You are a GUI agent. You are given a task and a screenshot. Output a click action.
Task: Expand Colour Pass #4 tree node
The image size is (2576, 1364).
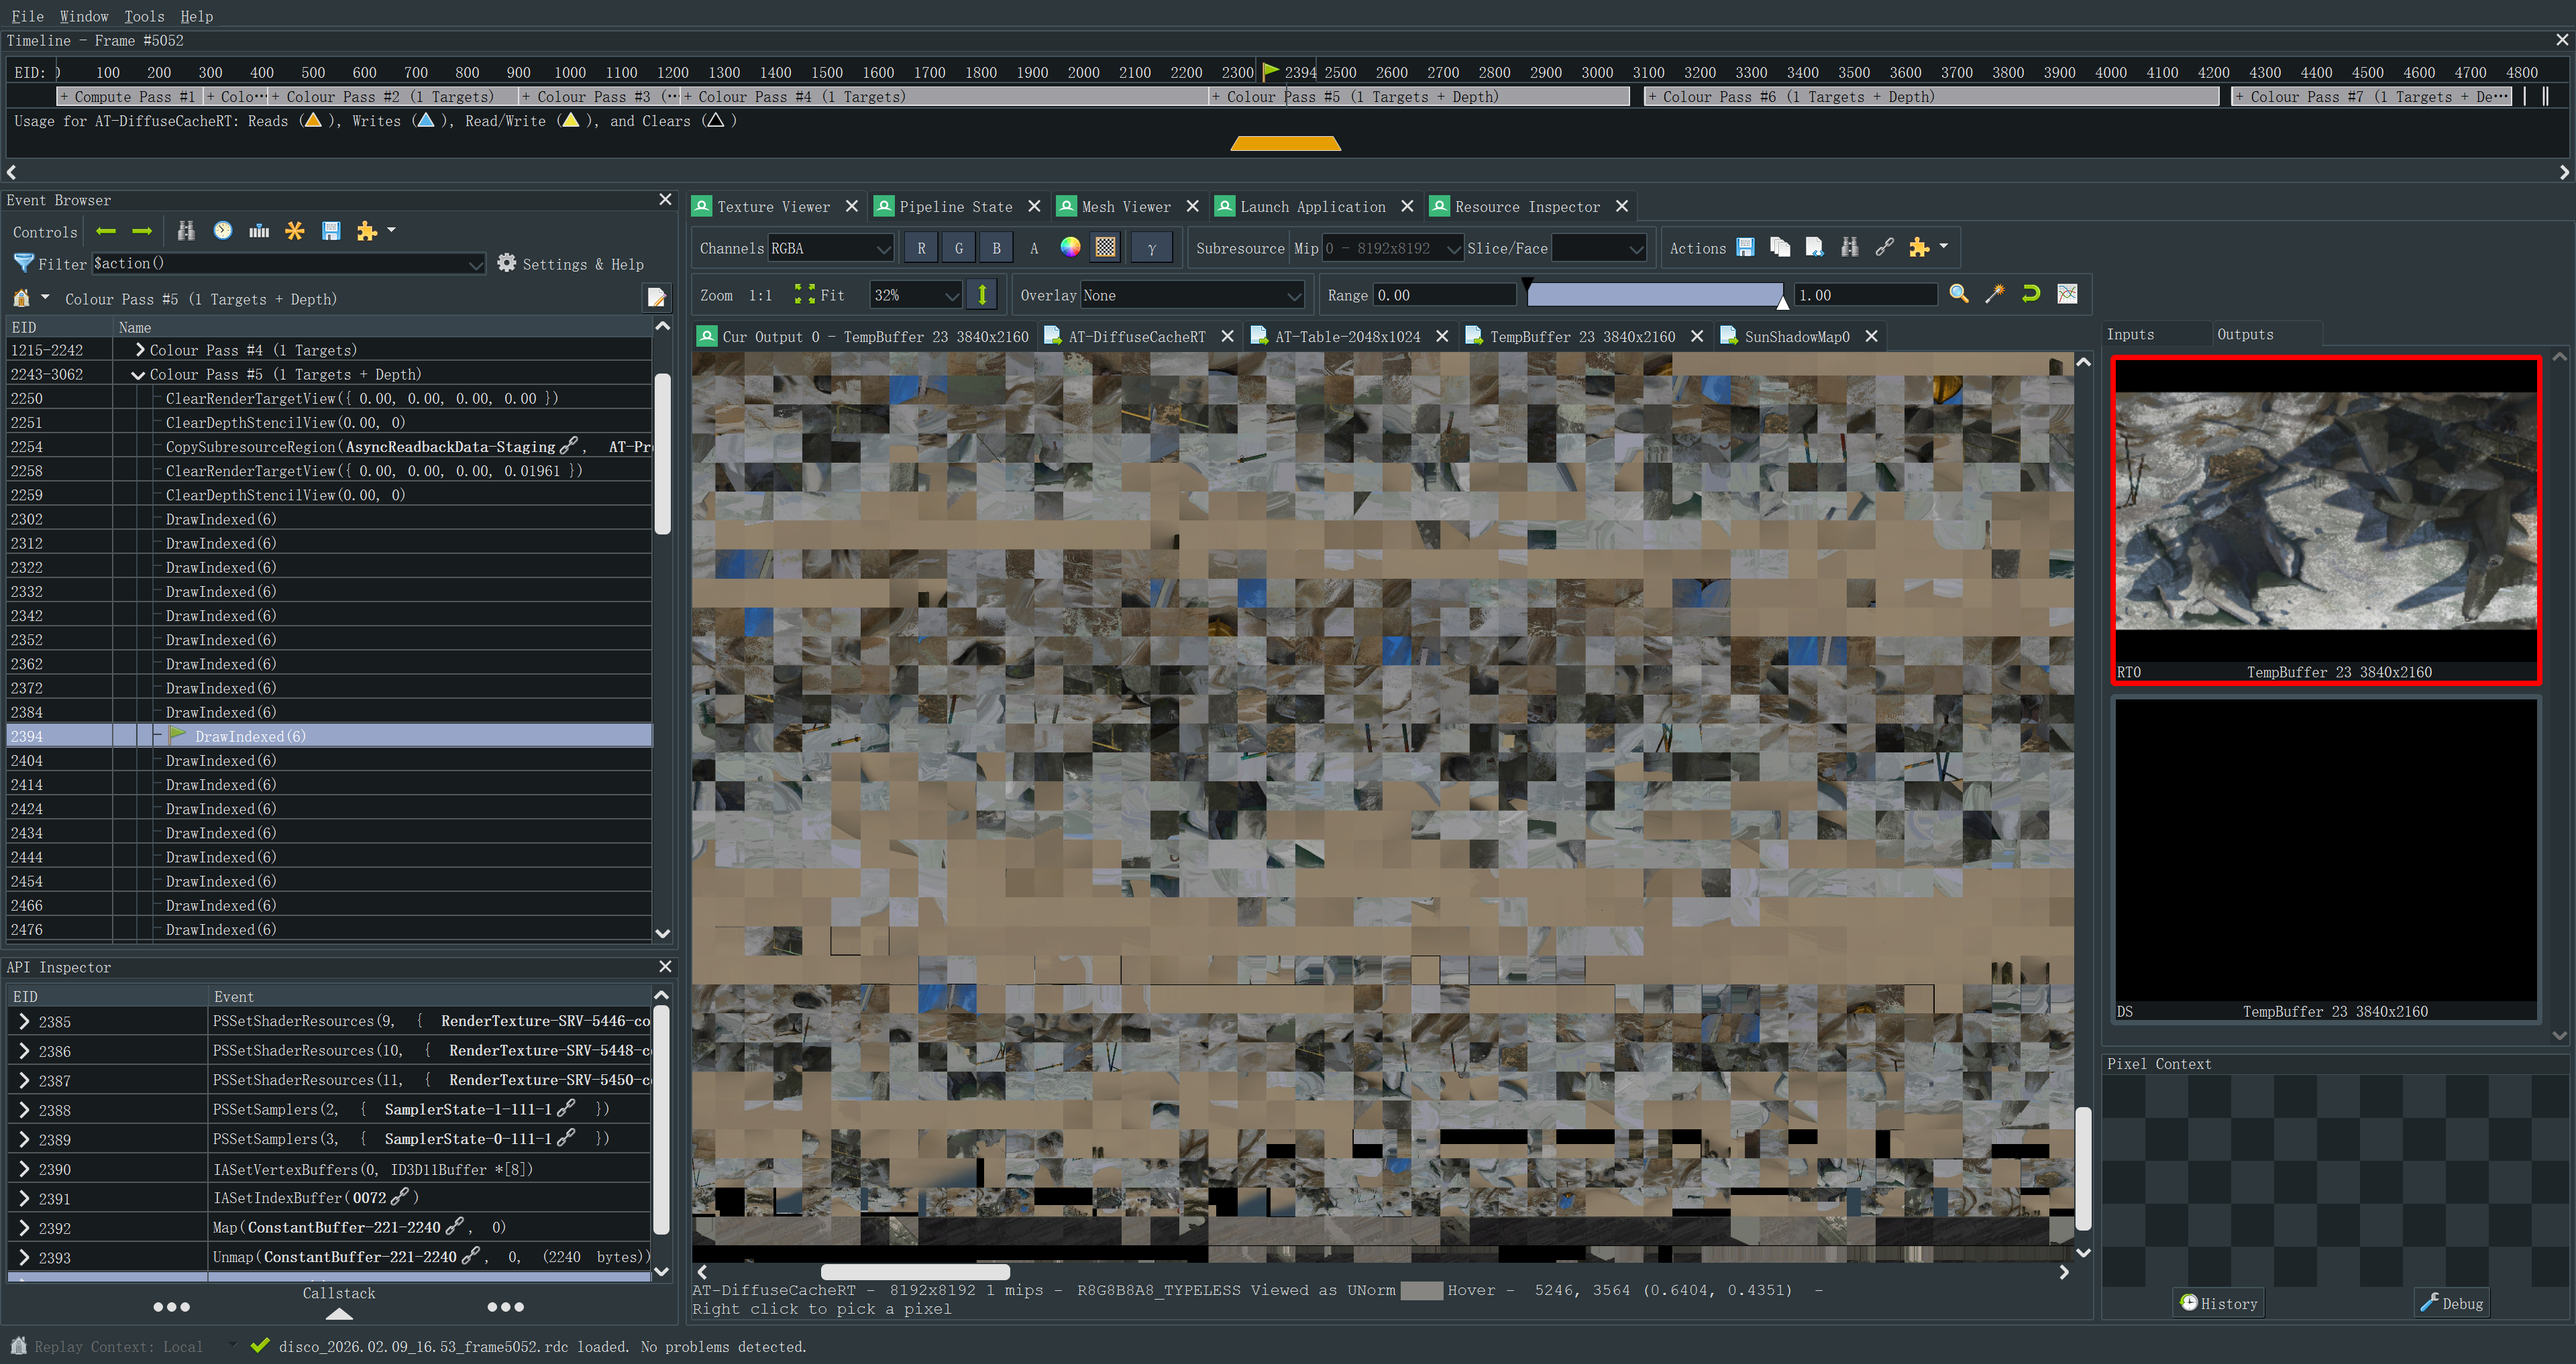[x=140, y=350]
